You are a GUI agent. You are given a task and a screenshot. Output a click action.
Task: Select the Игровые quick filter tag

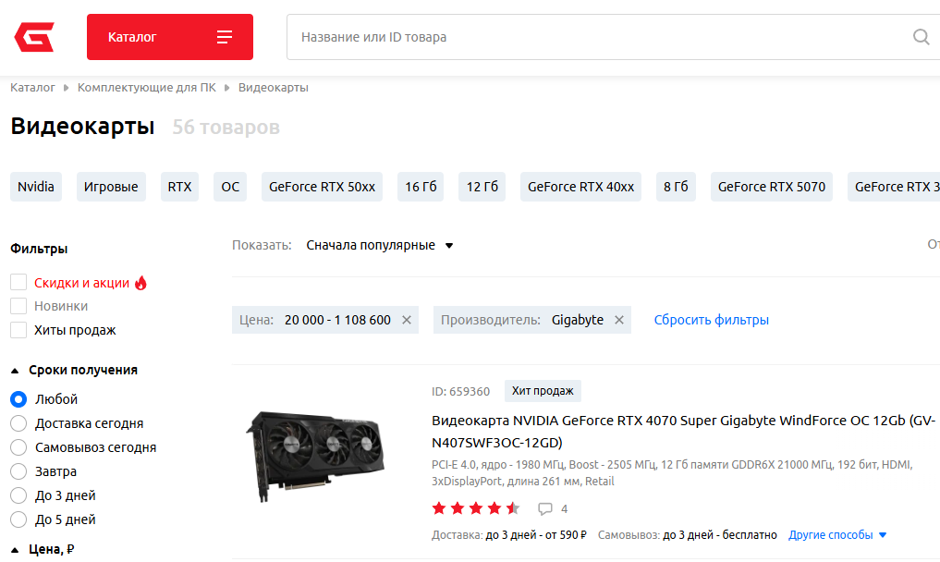(111, 187)
